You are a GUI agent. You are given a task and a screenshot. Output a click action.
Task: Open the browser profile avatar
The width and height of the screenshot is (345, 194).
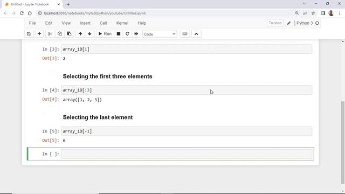[331, 13]
